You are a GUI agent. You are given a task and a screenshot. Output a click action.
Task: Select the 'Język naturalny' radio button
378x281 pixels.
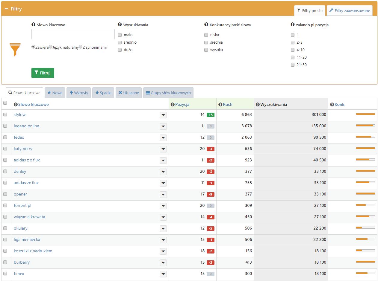(x=51, y=47)
